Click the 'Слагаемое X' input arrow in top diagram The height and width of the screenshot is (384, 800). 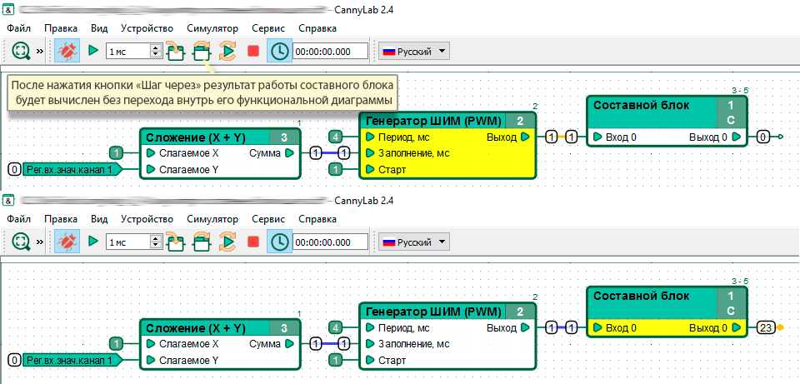point(150,153)
